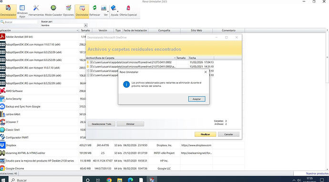Click the Eliminar button
329x182 pixels.
coord(130,124)
